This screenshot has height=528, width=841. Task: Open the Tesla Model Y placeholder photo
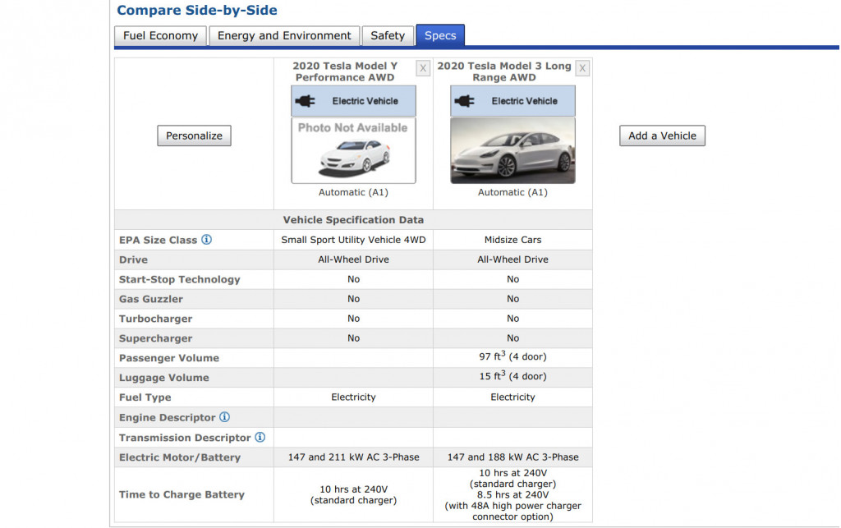click(x=353, y=150)
